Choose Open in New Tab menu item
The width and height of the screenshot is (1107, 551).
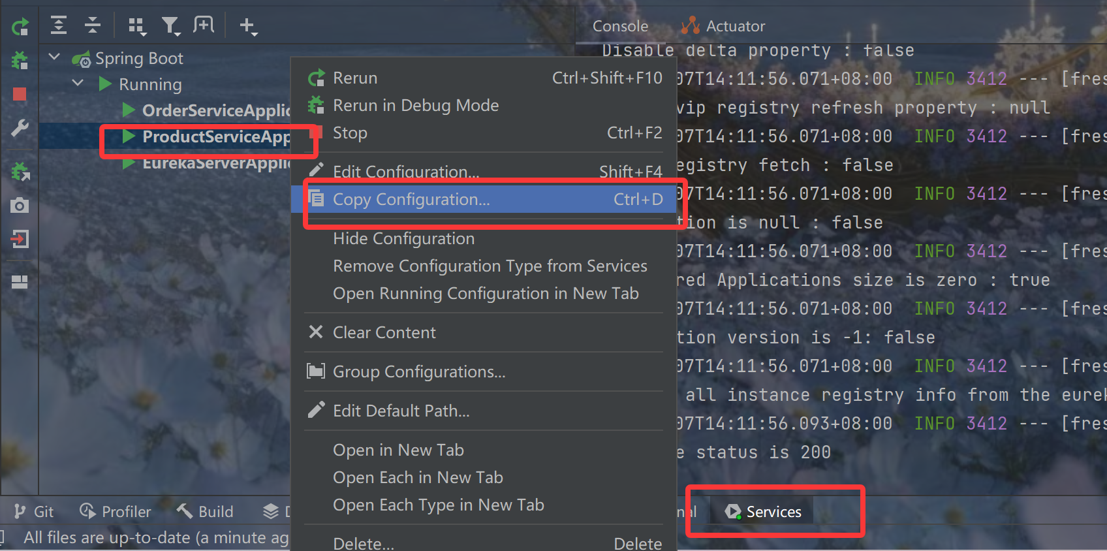point(484,450)
